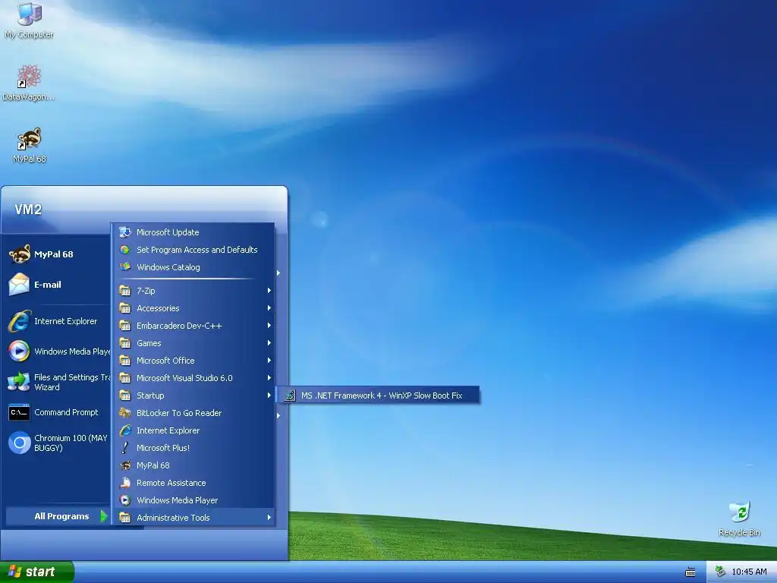
Task: Click the Microsoft Update icon
Action: (x=125, y=232)
